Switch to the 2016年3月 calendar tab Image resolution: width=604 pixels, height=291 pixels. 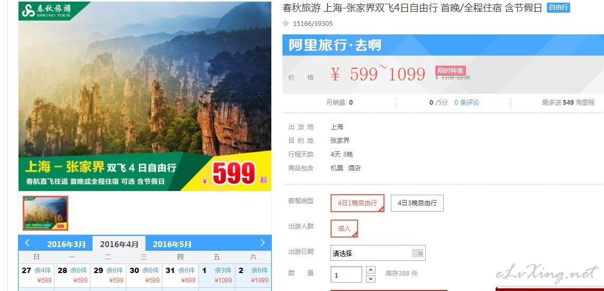click(66, 244)
